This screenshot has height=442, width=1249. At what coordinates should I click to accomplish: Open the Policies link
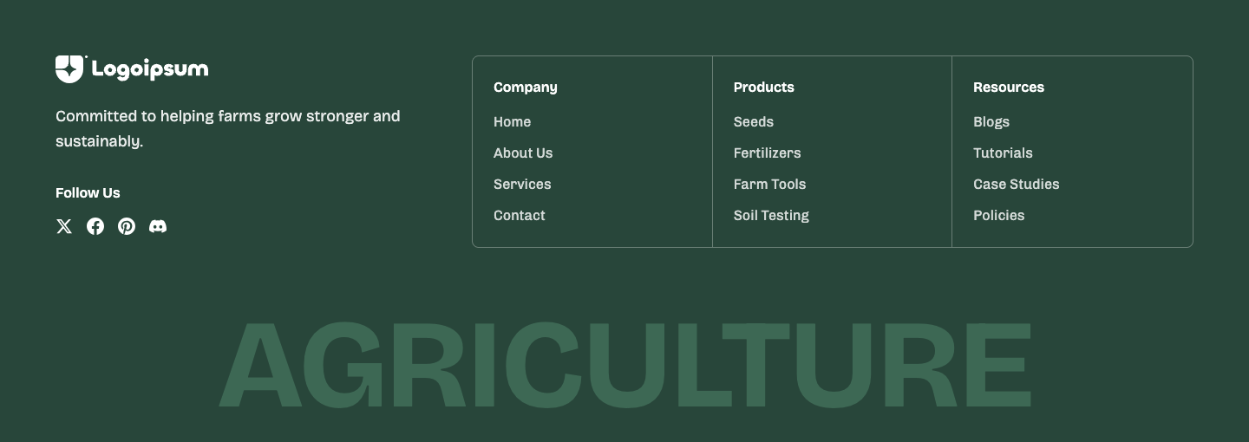(999, 216)
